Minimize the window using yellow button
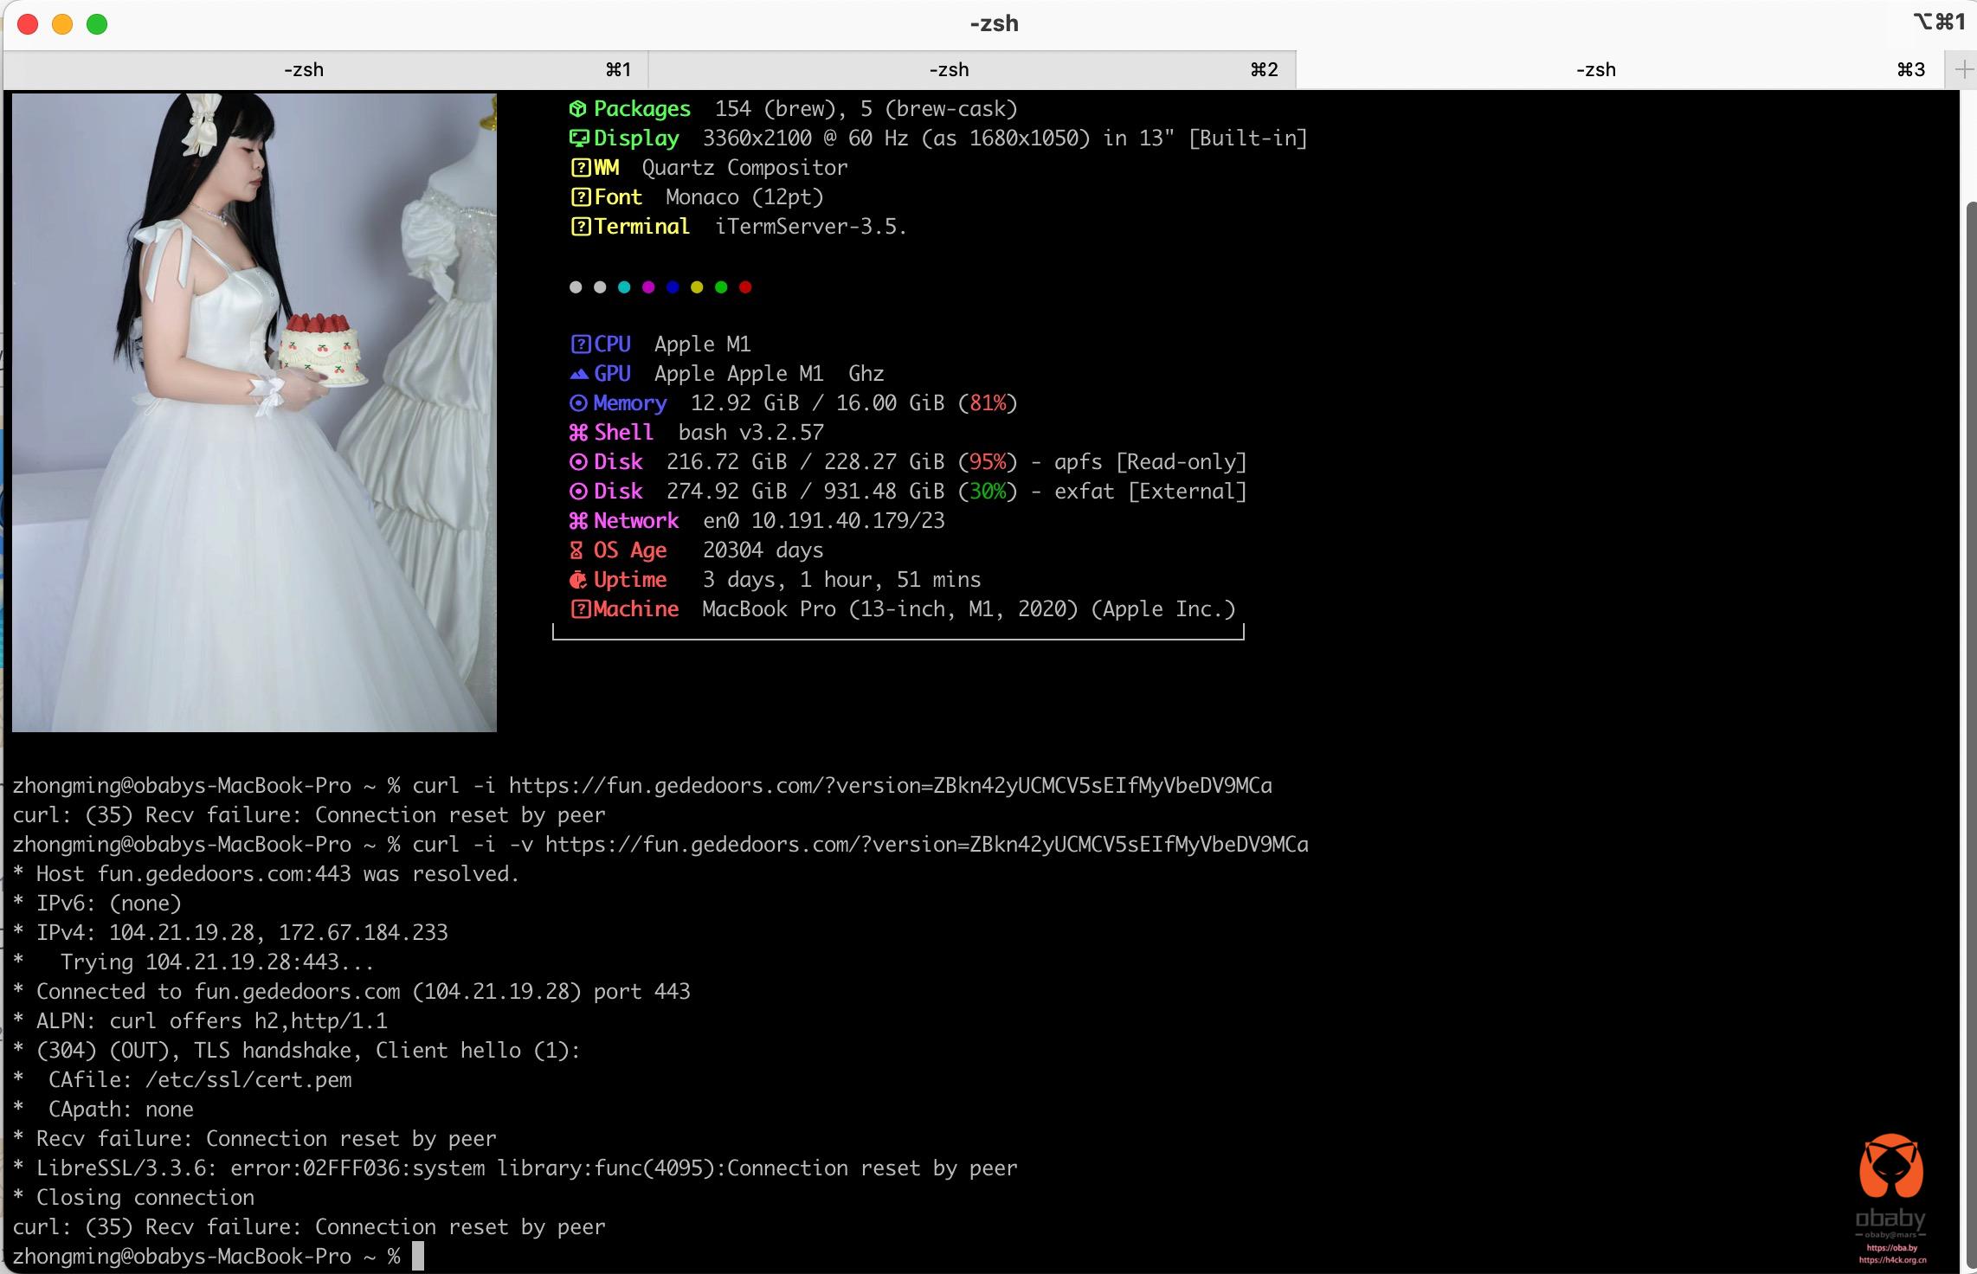 tap(62, 24)
